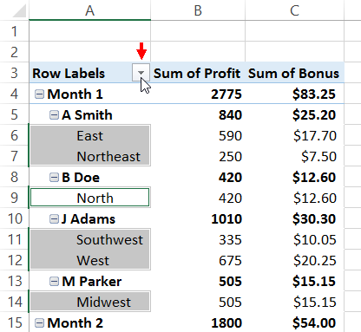The width and height of the screenshot is (361, 332).
Task: Collapse the M Parker group
Action: (x=54, y=282)
